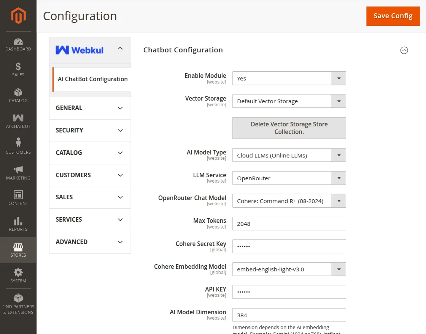
Task: Open the Dashboard sidebar icon
Action: tap(18, 42)
